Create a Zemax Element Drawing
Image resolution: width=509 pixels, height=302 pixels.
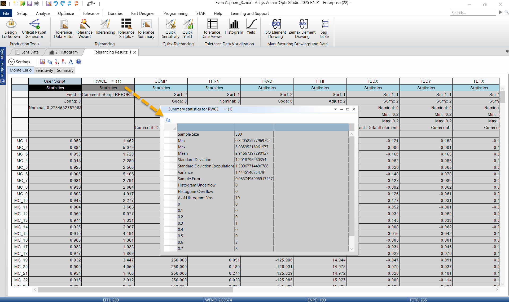pyautogui.click(x=302, y=29)
